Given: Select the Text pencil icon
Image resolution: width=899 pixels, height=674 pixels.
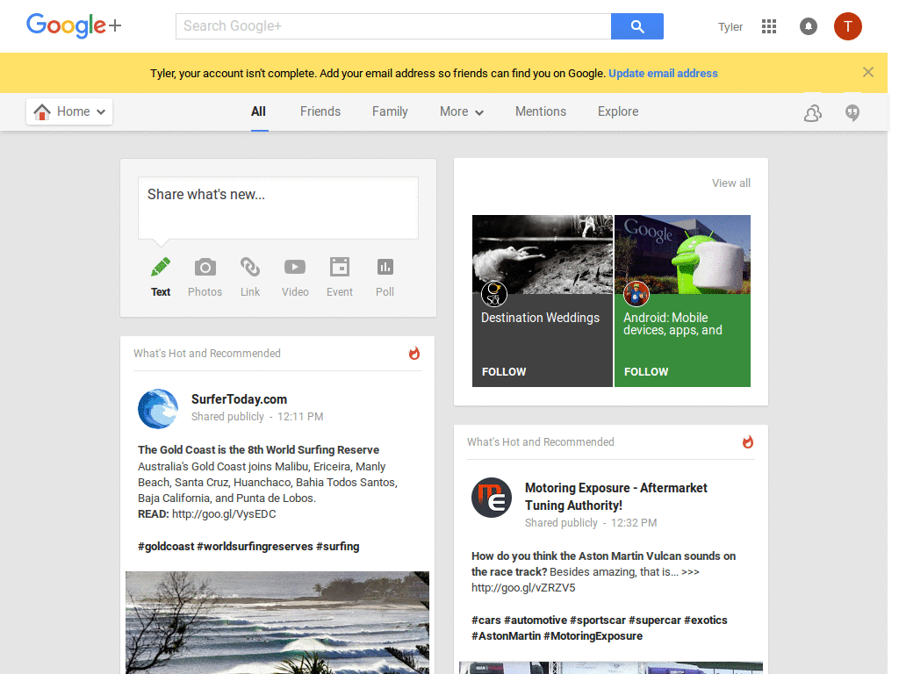Looking at the screenshot, I should [x=161, y=267].
